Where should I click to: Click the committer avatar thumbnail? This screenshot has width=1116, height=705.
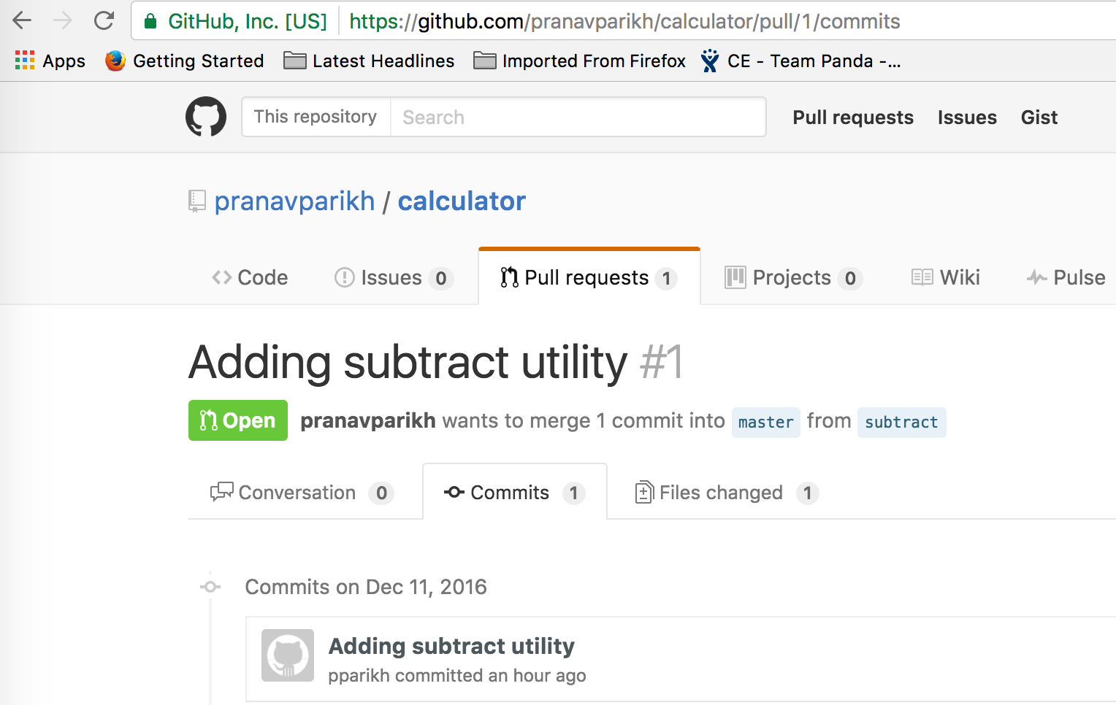point(288,655)
